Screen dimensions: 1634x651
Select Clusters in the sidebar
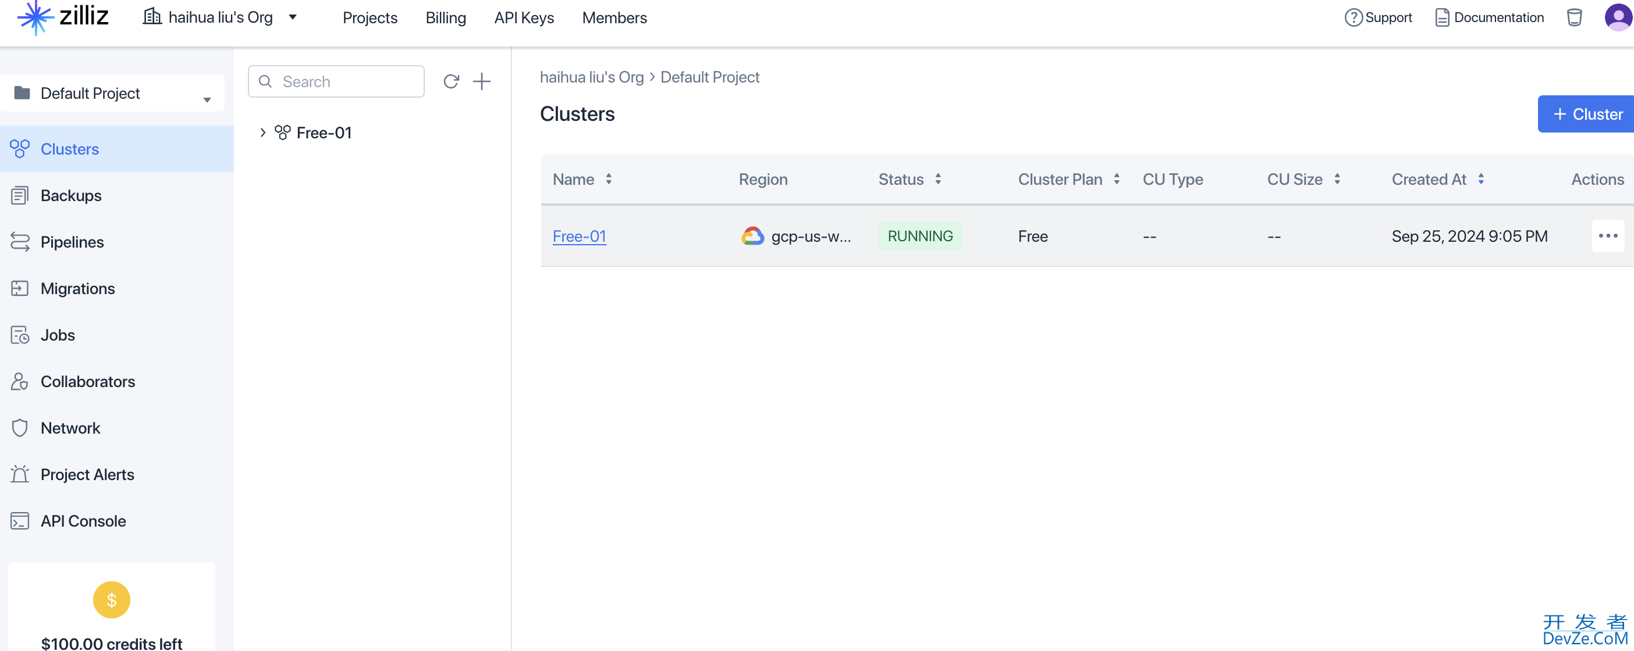[117, 149]
